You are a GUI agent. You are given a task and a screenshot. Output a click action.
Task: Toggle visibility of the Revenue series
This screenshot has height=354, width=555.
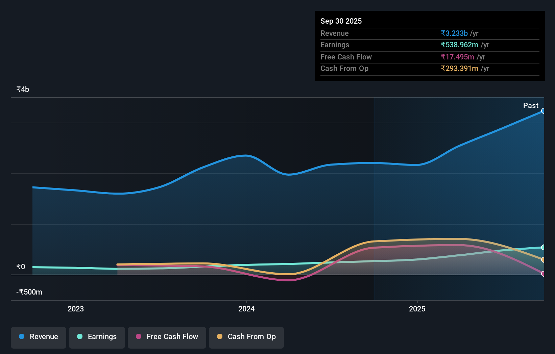pyautogui.click(x=38, y=337)
